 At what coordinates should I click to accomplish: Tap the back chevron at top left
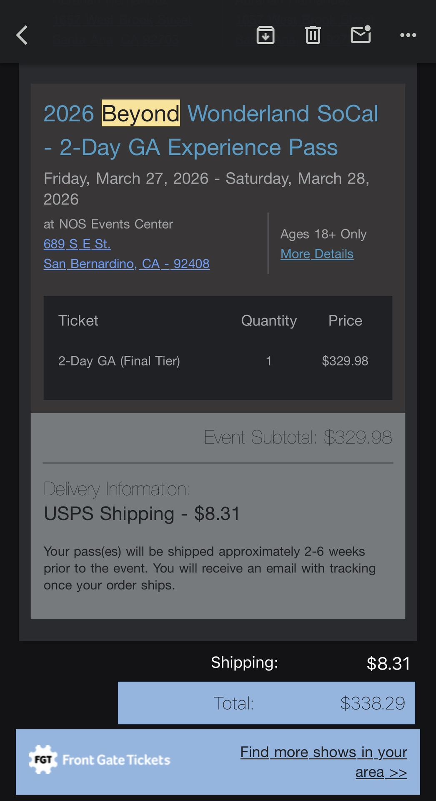click(22, 35)
